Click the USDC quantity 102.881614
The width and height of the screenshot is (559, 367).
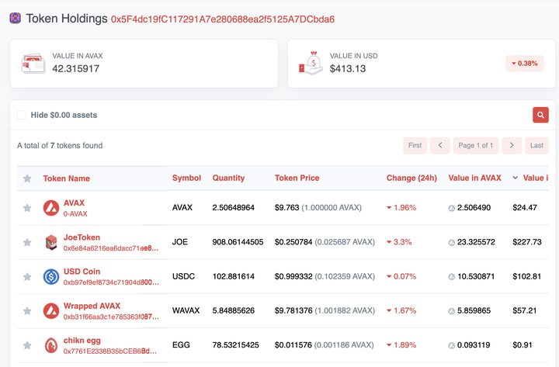[234, 276]
